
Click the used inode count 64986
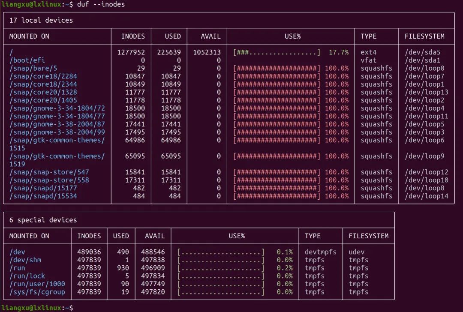(171, 140)
